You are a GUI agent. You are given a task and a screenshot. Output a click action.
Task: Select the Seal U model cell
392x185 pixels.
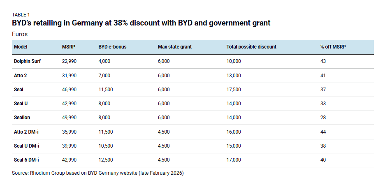pos(21,104)
